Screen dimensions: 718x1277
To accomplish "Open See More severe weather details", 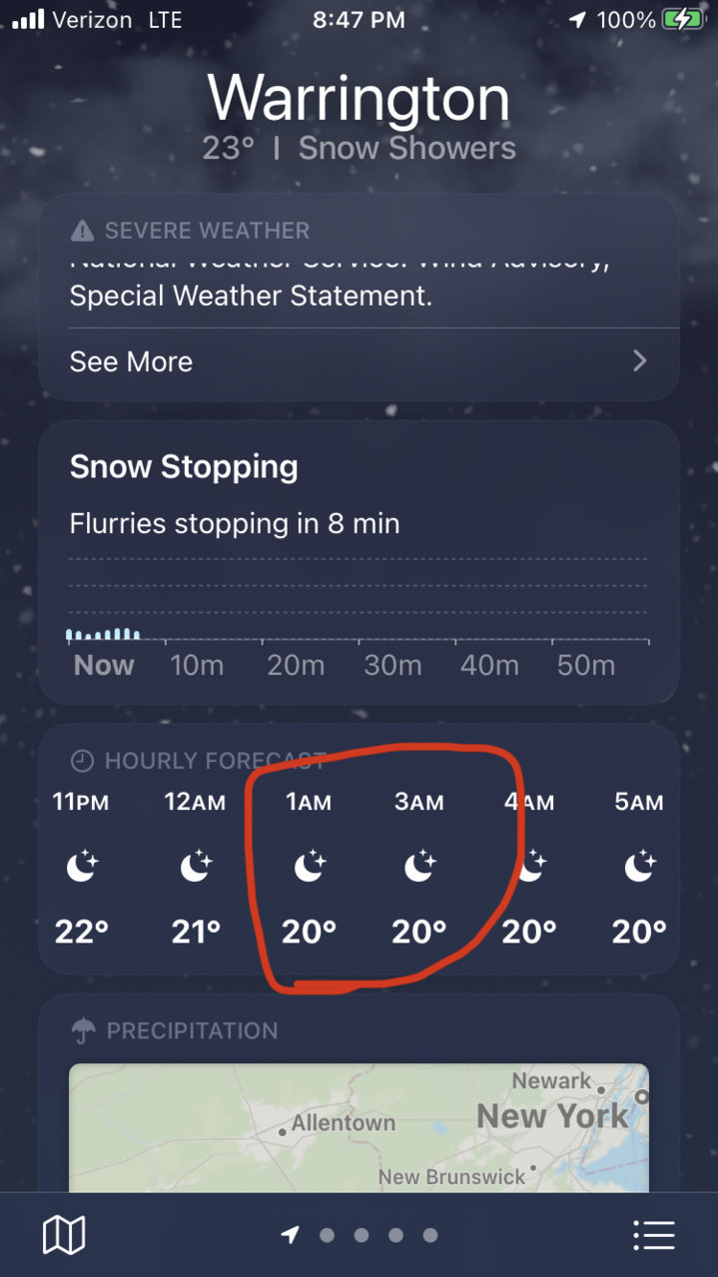I will 359,361.
